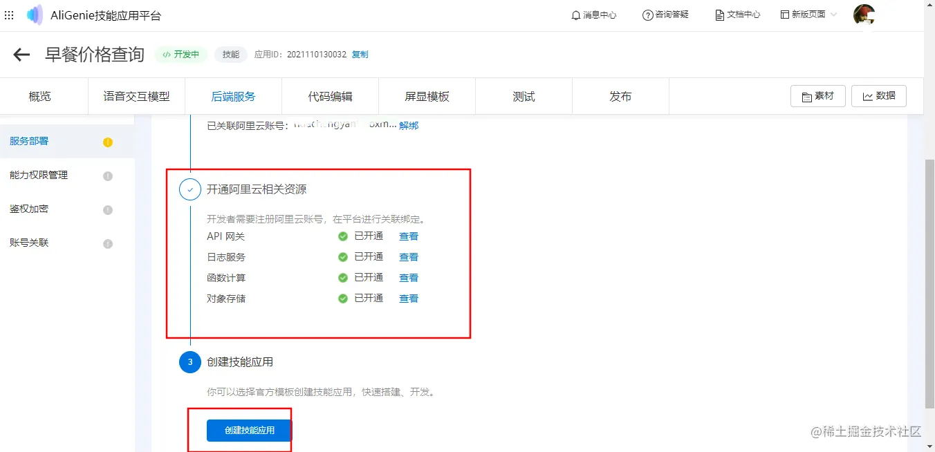
Task: Click the 开通阿里云相关资源 heading
Action: [257, 189]
